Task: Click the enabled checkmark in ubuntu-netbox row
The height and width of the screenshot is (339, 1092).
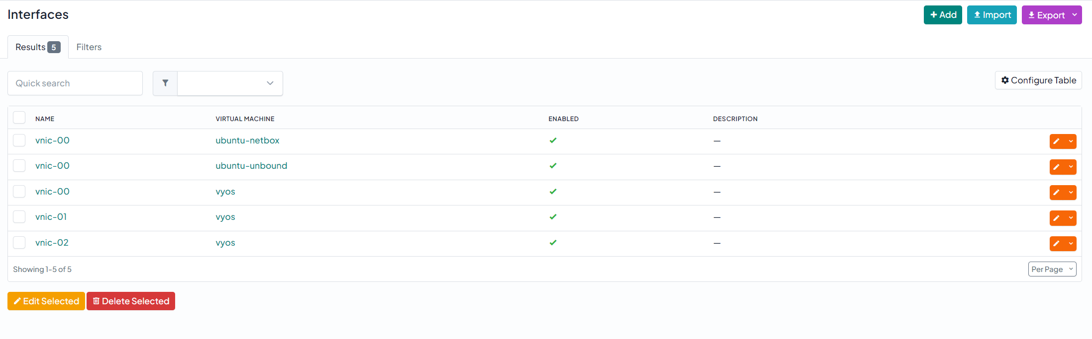Action: 553,140
